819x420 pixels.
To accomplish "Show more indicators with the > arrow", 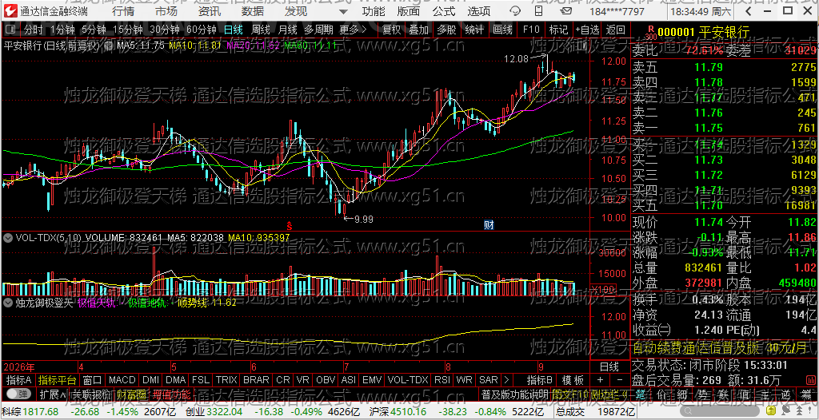I will tap(505, 379).
